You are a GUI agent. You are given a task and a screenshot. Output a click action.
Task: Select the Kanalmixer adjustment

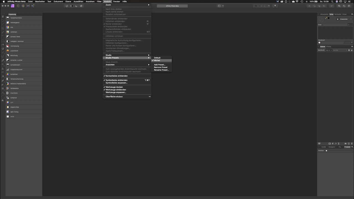click(x=24, y=74)
